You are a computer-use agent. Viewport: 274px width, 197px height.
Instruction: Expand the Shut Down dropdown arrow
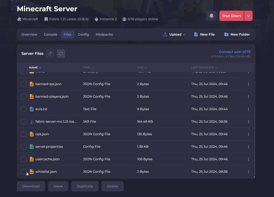(248, 16)
